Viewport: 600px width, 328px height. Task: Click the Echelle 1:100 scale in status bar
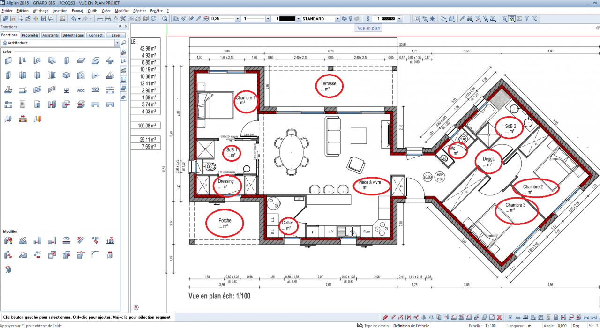pos(482,325)
